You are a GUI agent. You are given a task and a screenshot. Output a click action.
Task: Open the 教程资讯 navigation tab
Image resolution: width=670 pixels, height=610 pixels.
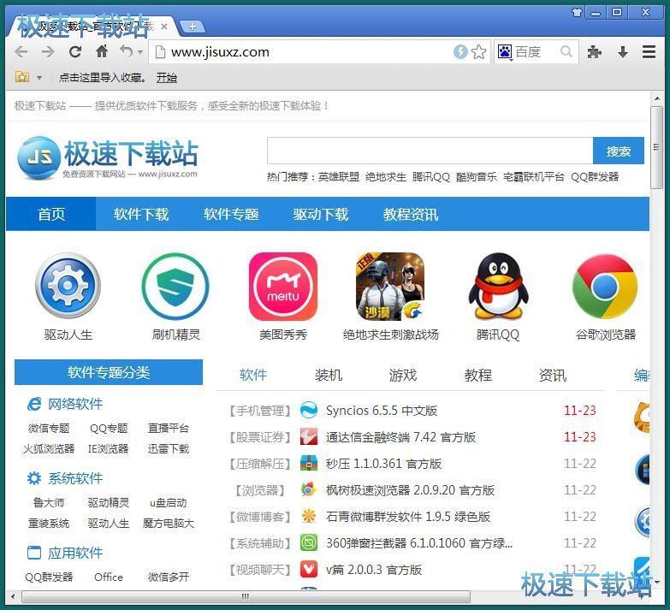(410, 214)
